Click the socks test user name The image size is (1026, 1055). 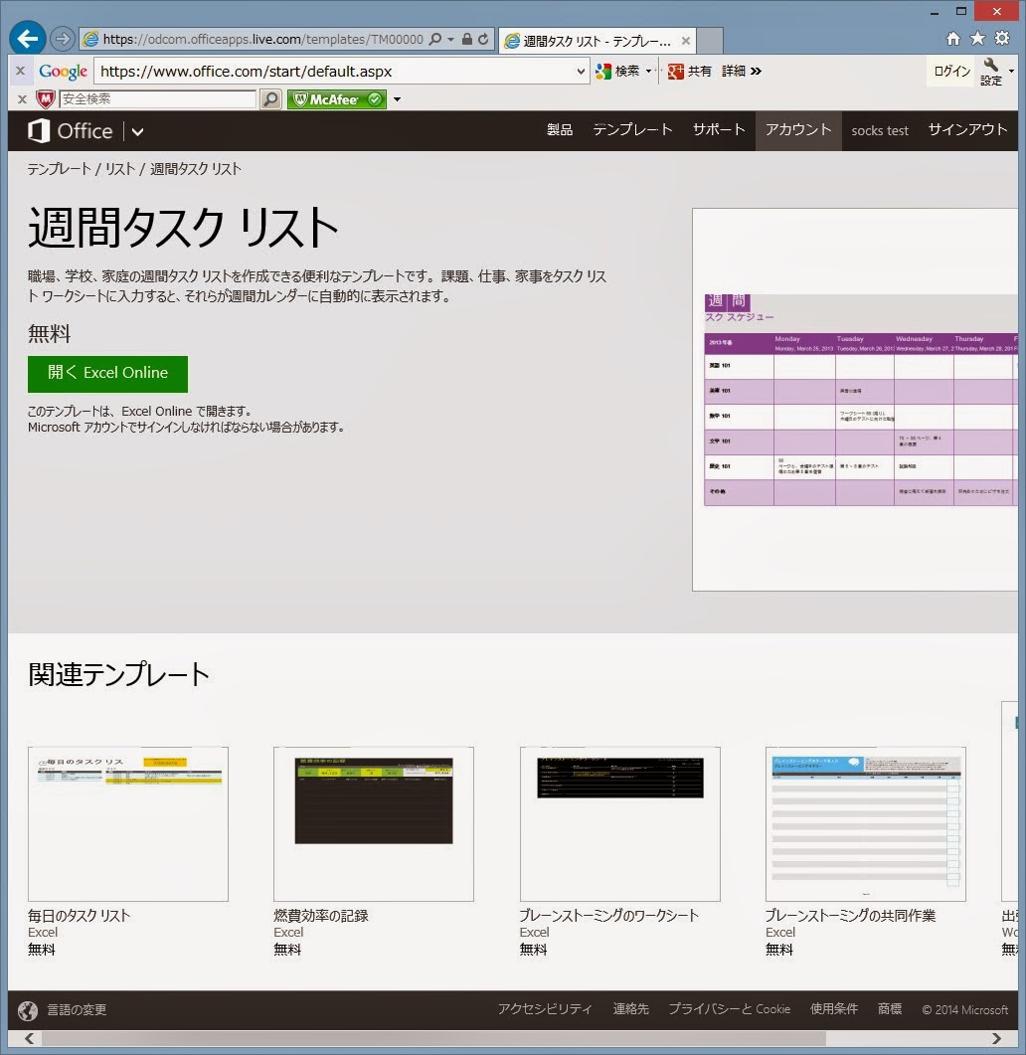point(879,130)
